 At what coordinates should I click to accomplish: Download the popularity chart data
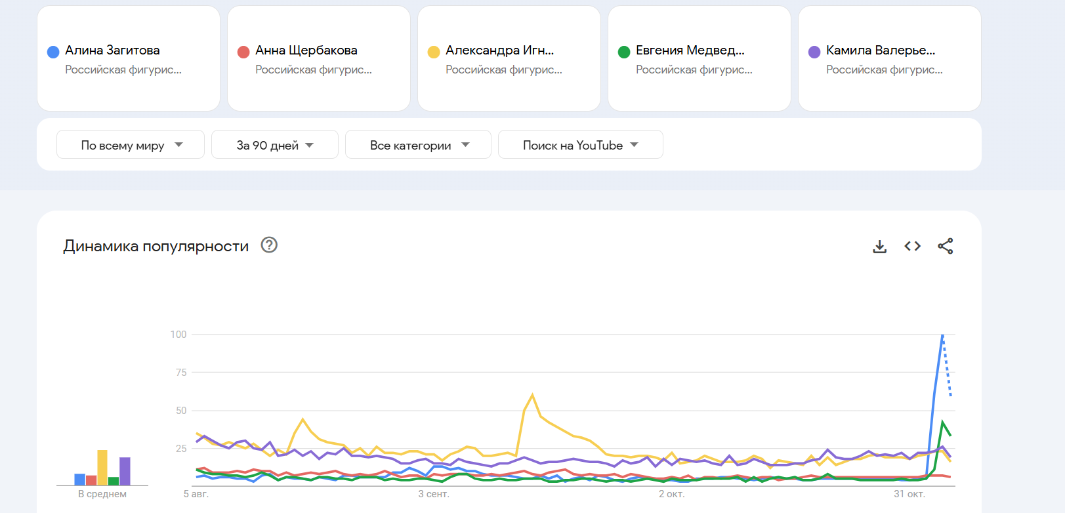click(x=879, y=247)
